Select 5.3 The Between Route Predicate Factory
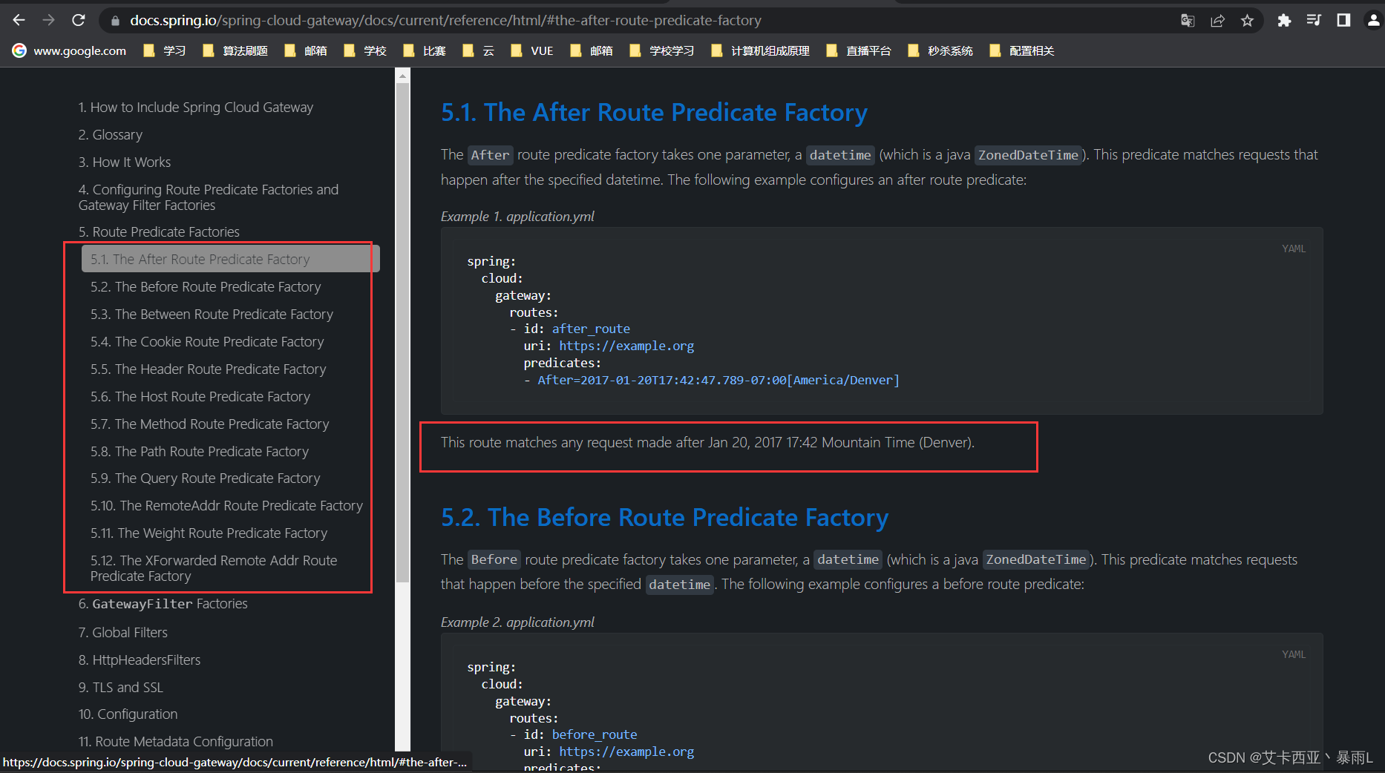Viewport: 1385px width, 773px height. 212,315
